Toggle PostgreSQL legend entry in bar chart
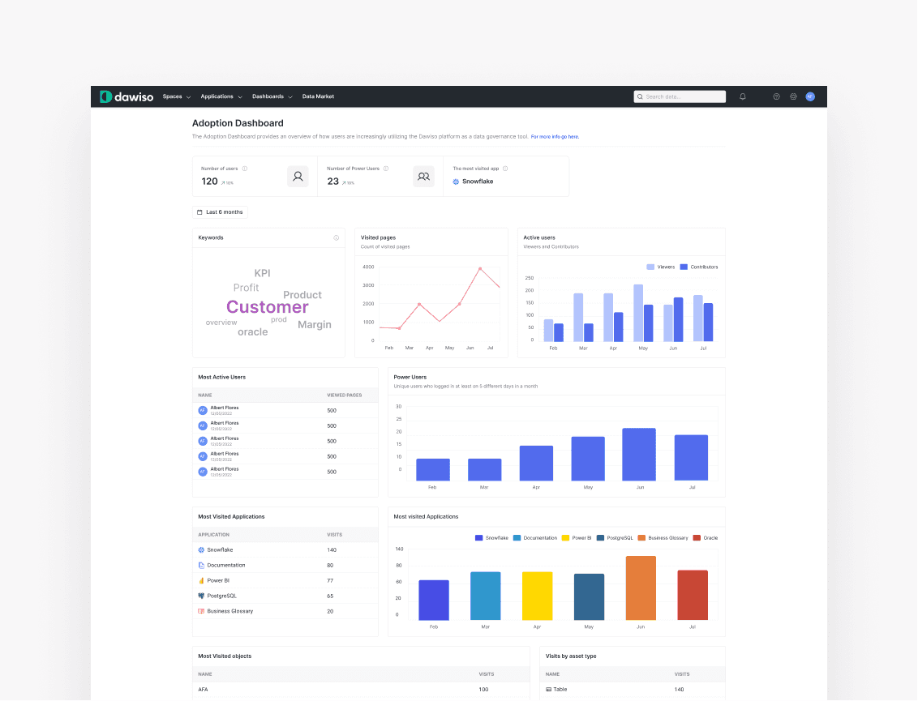This screenshot has width=918, height=701. 615,538
